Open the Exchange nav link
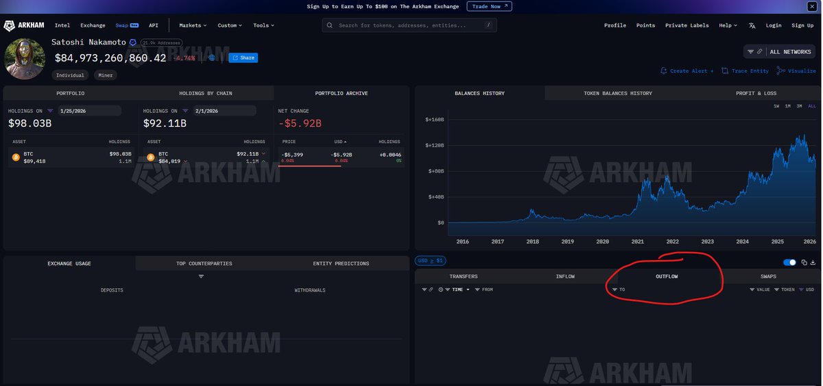This screenshot has height=386, width=823. [x=93, y=25]
